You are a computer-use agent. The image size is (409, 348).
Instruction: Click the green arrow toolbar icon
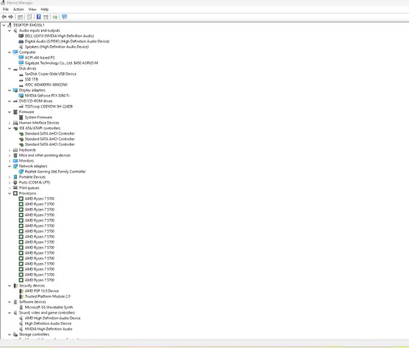(55, 17)
